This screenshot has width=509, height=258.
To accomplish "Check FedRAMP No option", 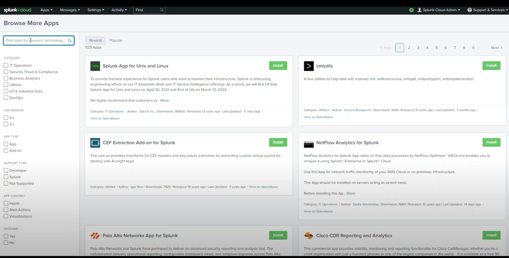I will pyautogui.click(x=6, y=243).
